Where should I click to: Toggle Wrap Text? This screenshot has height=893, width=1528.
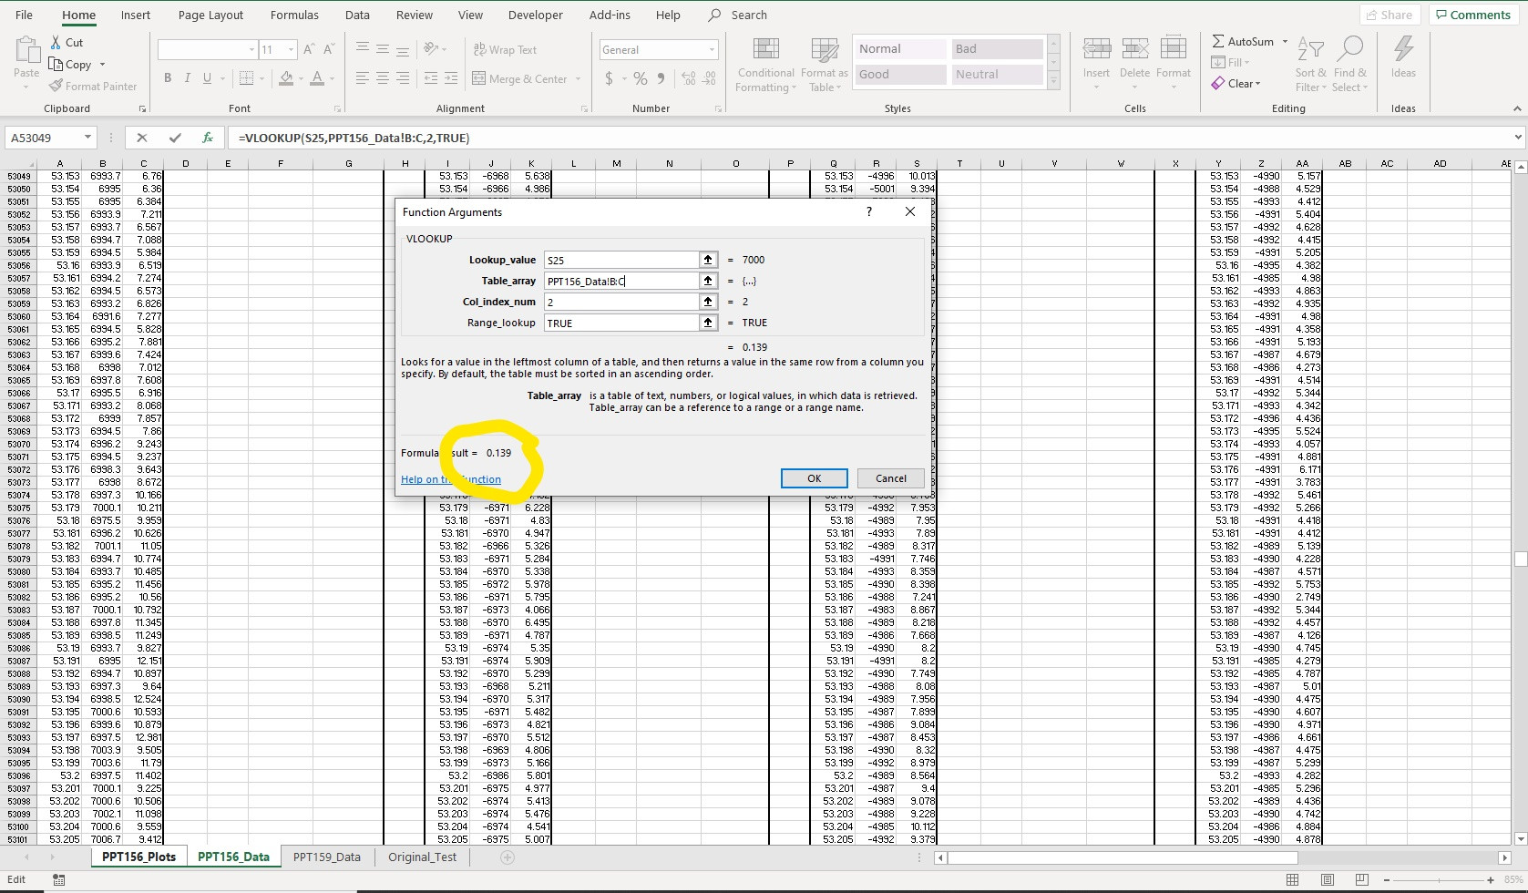click(506, 49)
